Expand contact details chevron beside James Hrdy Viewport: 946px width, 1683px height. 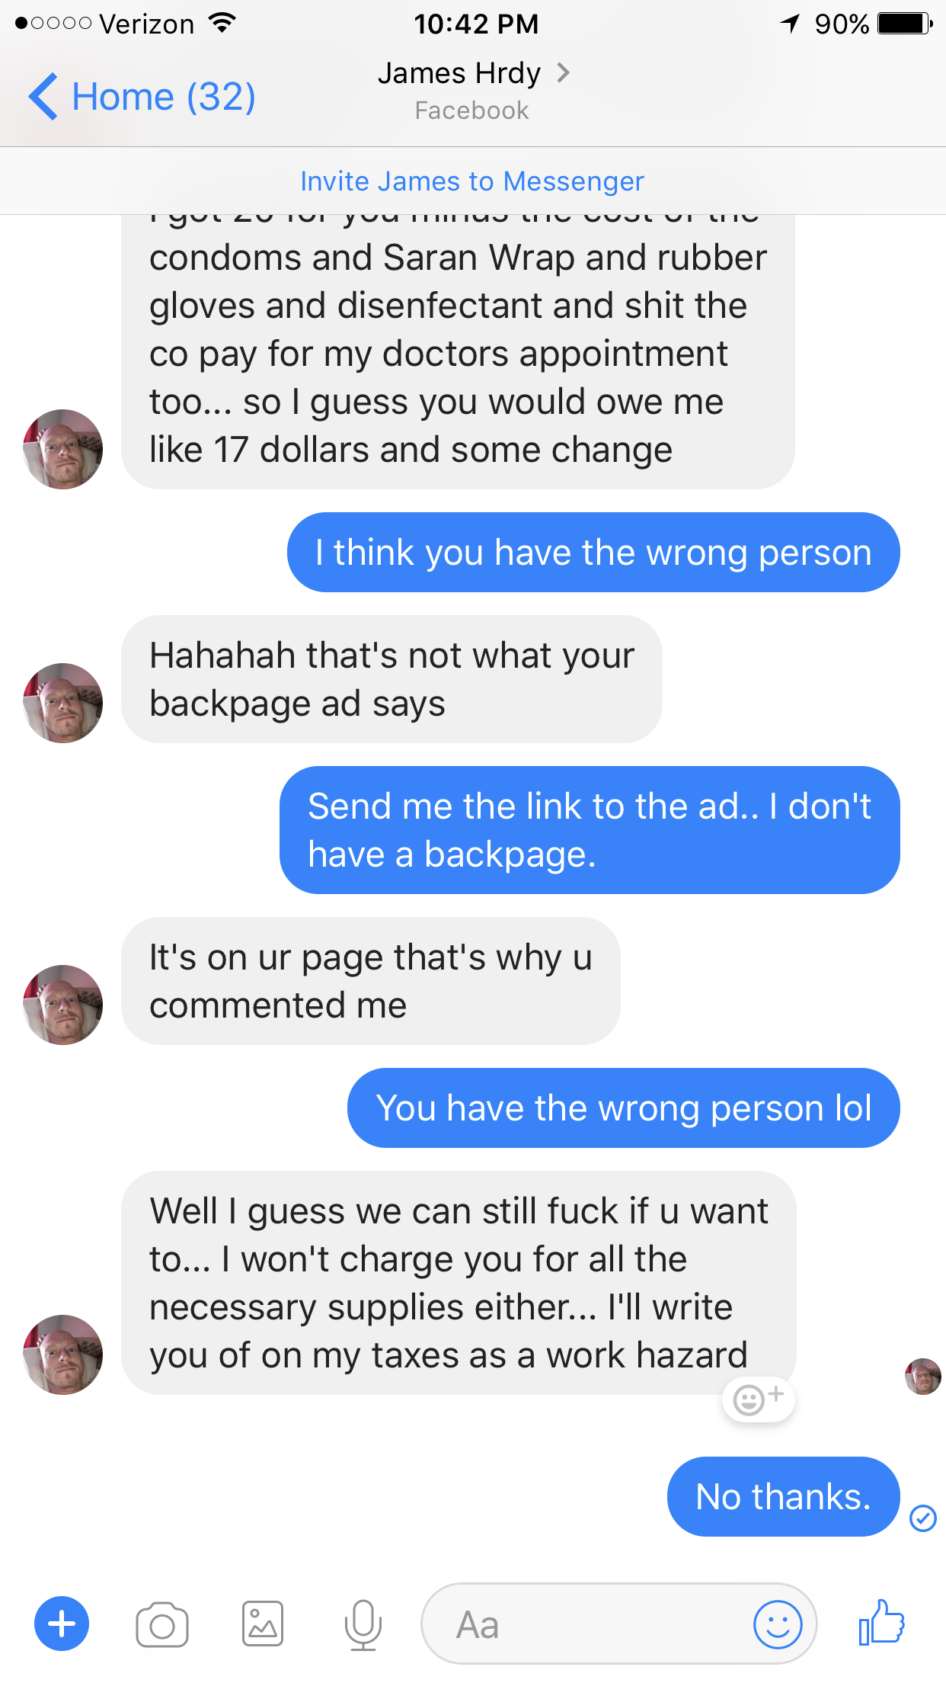[x=564, y=73]
